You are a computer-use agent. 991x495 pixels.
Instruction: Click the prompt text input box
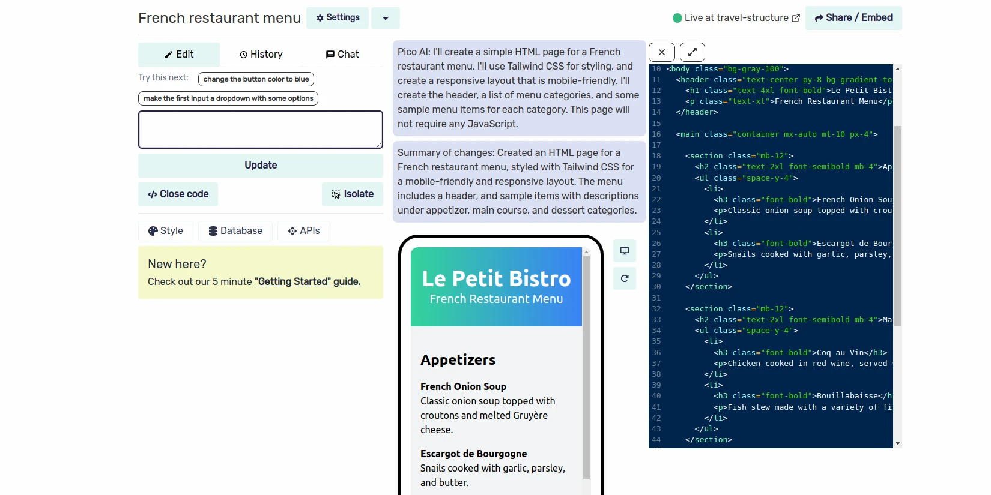(x=261, y=130)
